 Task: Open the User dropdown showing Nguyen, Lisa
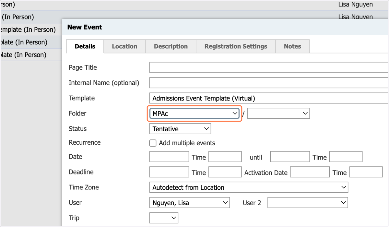(189, 203)
